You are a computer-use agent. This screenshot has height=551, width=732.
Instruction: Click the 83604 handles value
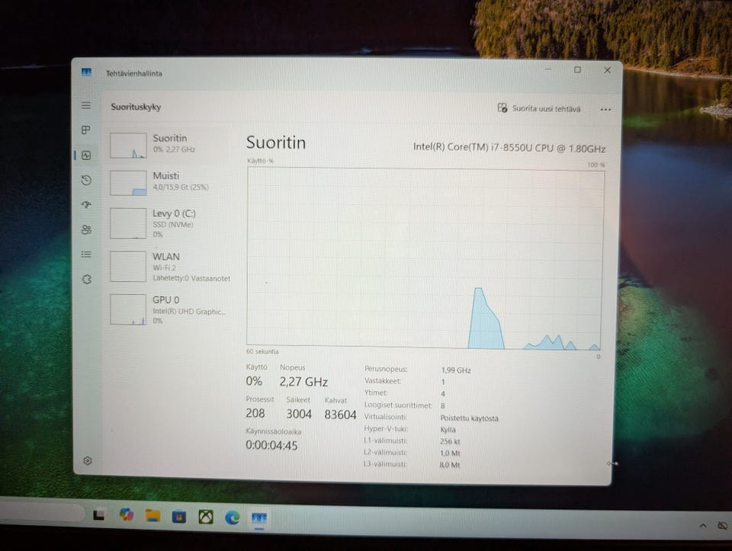pyautogui.click(x=340, y=415)
